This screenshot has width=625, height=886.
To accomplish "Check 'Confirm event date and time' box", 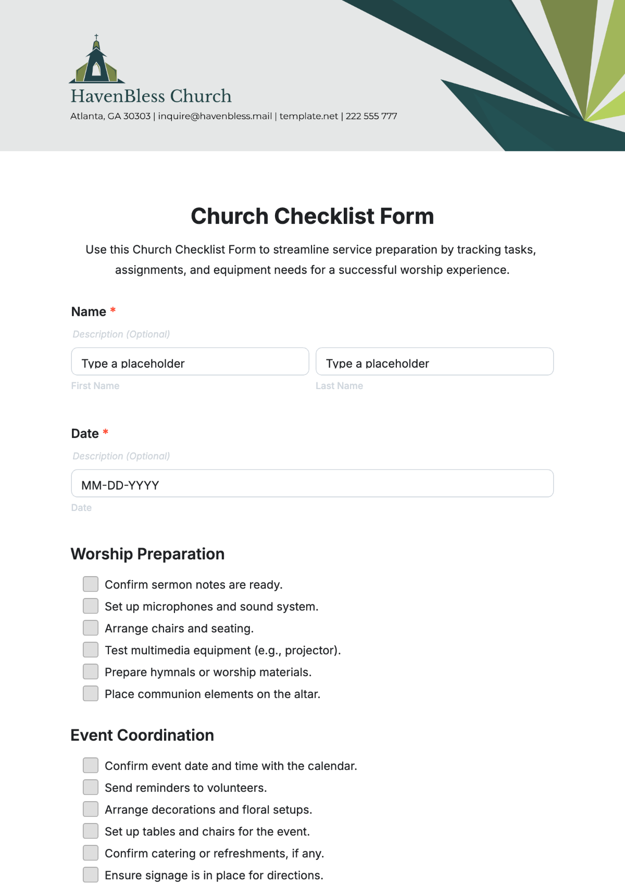I will tap(91, 766).
